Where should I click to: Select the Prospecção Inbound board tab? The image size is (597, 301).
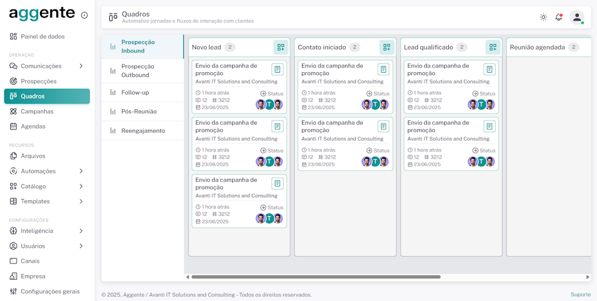click(x=143, y=46)
